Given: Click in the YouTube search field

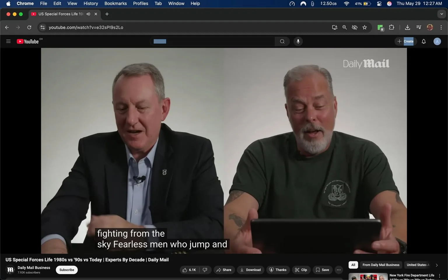Looking at the screenshot, I should 213,41.
